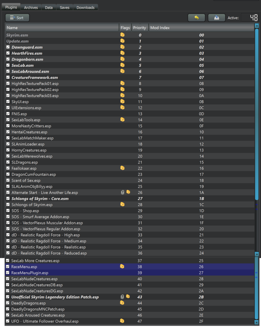Switch to the Saves tab

click(65, 8)
